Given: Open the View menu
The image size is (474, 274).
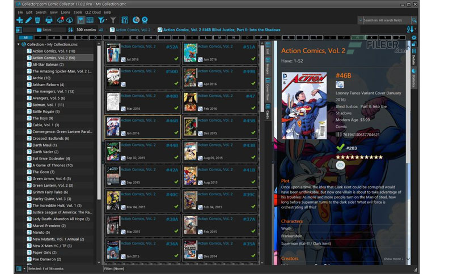Looking at the screenshot, I should click(x=53, y=12).
